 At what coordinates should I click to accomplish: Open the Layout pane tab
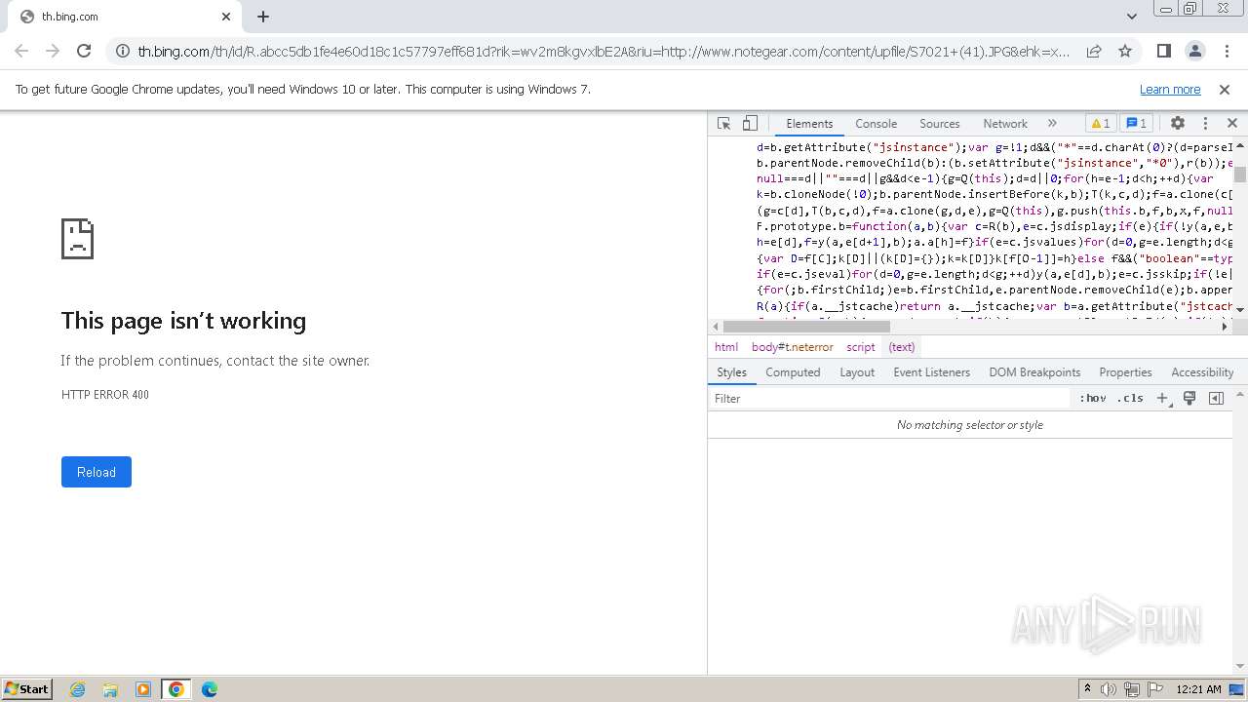[x=857, y=372]
